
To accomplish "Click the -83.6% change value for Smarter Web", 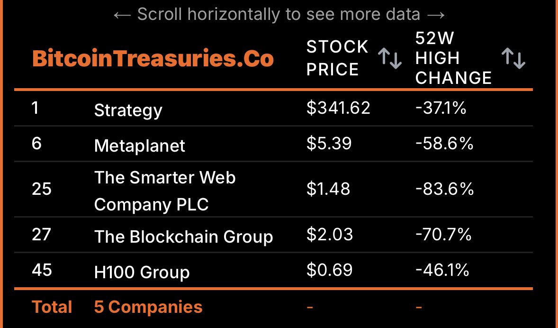I will (444, 189).
